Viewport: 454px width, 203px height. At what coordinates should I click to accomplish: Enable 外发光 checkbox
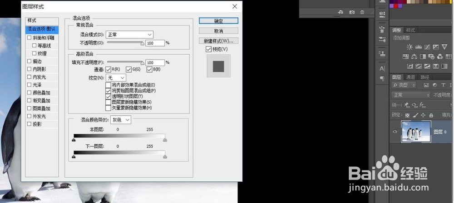pyautogui.click(x=29, y=116)
